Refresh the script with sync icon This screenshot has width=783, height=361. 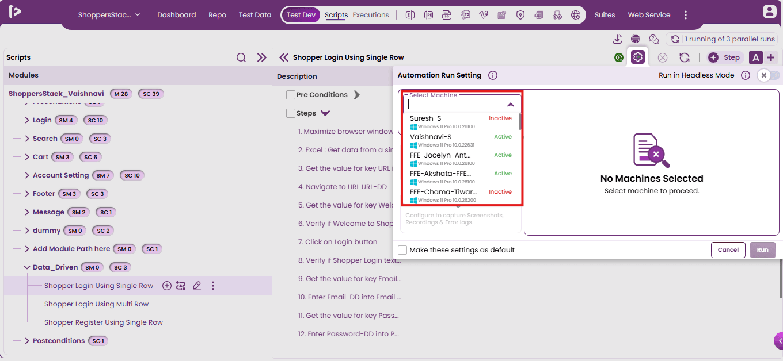click(684, 57)
